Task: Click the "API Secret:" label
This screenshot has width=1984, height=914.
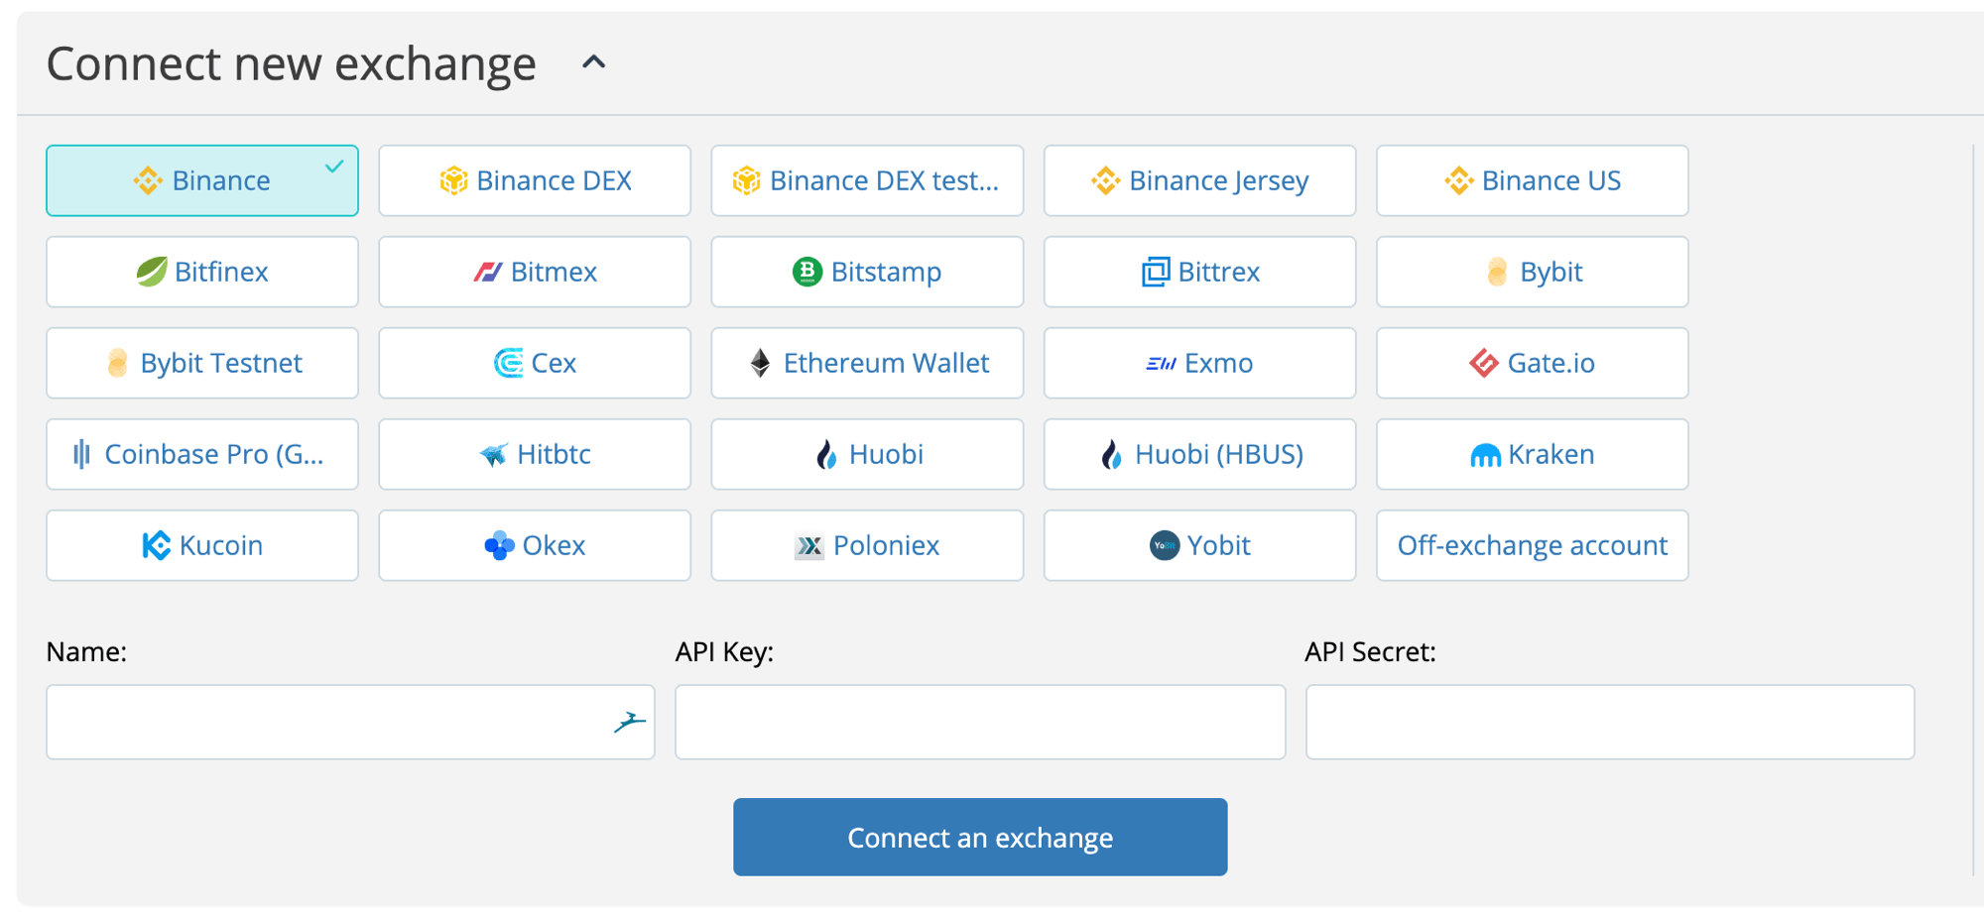Action: coord(1370,651)
